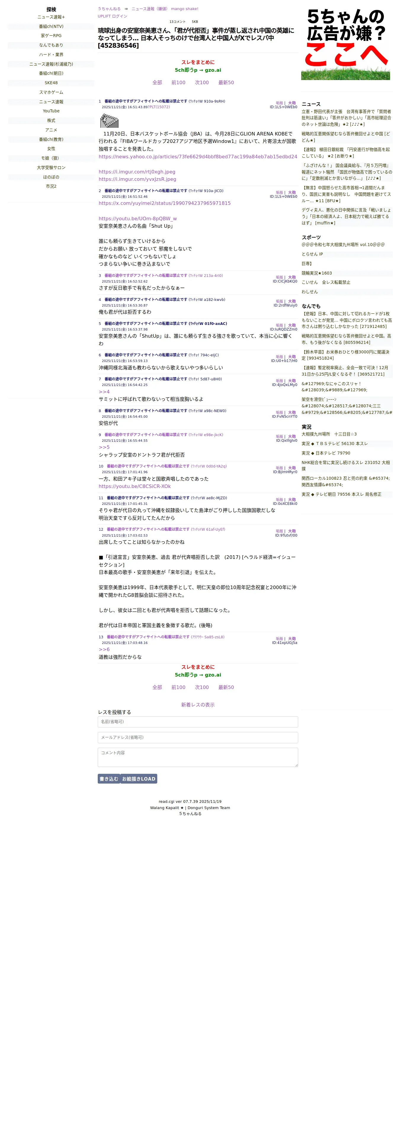
Task: Open the ほのぼの board link
Action: tap(52, 177)
